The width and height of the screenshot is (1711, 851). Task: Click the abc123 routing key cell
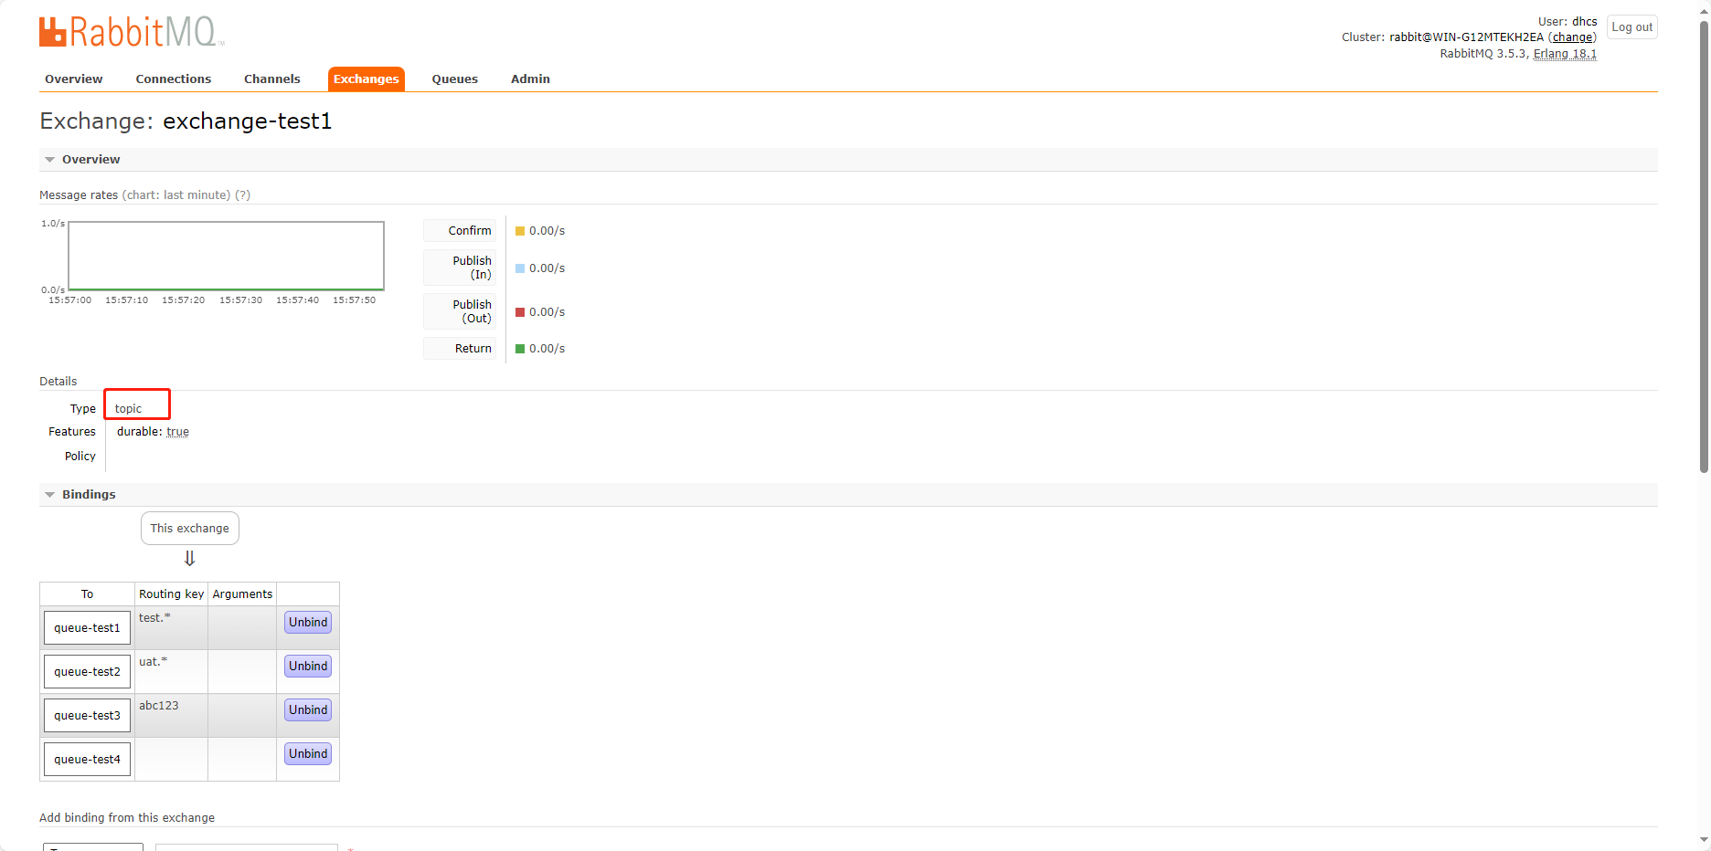point(171,716)
